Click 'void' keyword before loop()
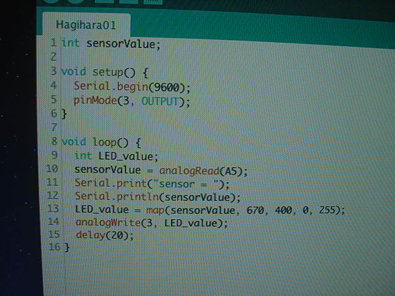Viewport: 395px width, 296px height. point(73,142)
